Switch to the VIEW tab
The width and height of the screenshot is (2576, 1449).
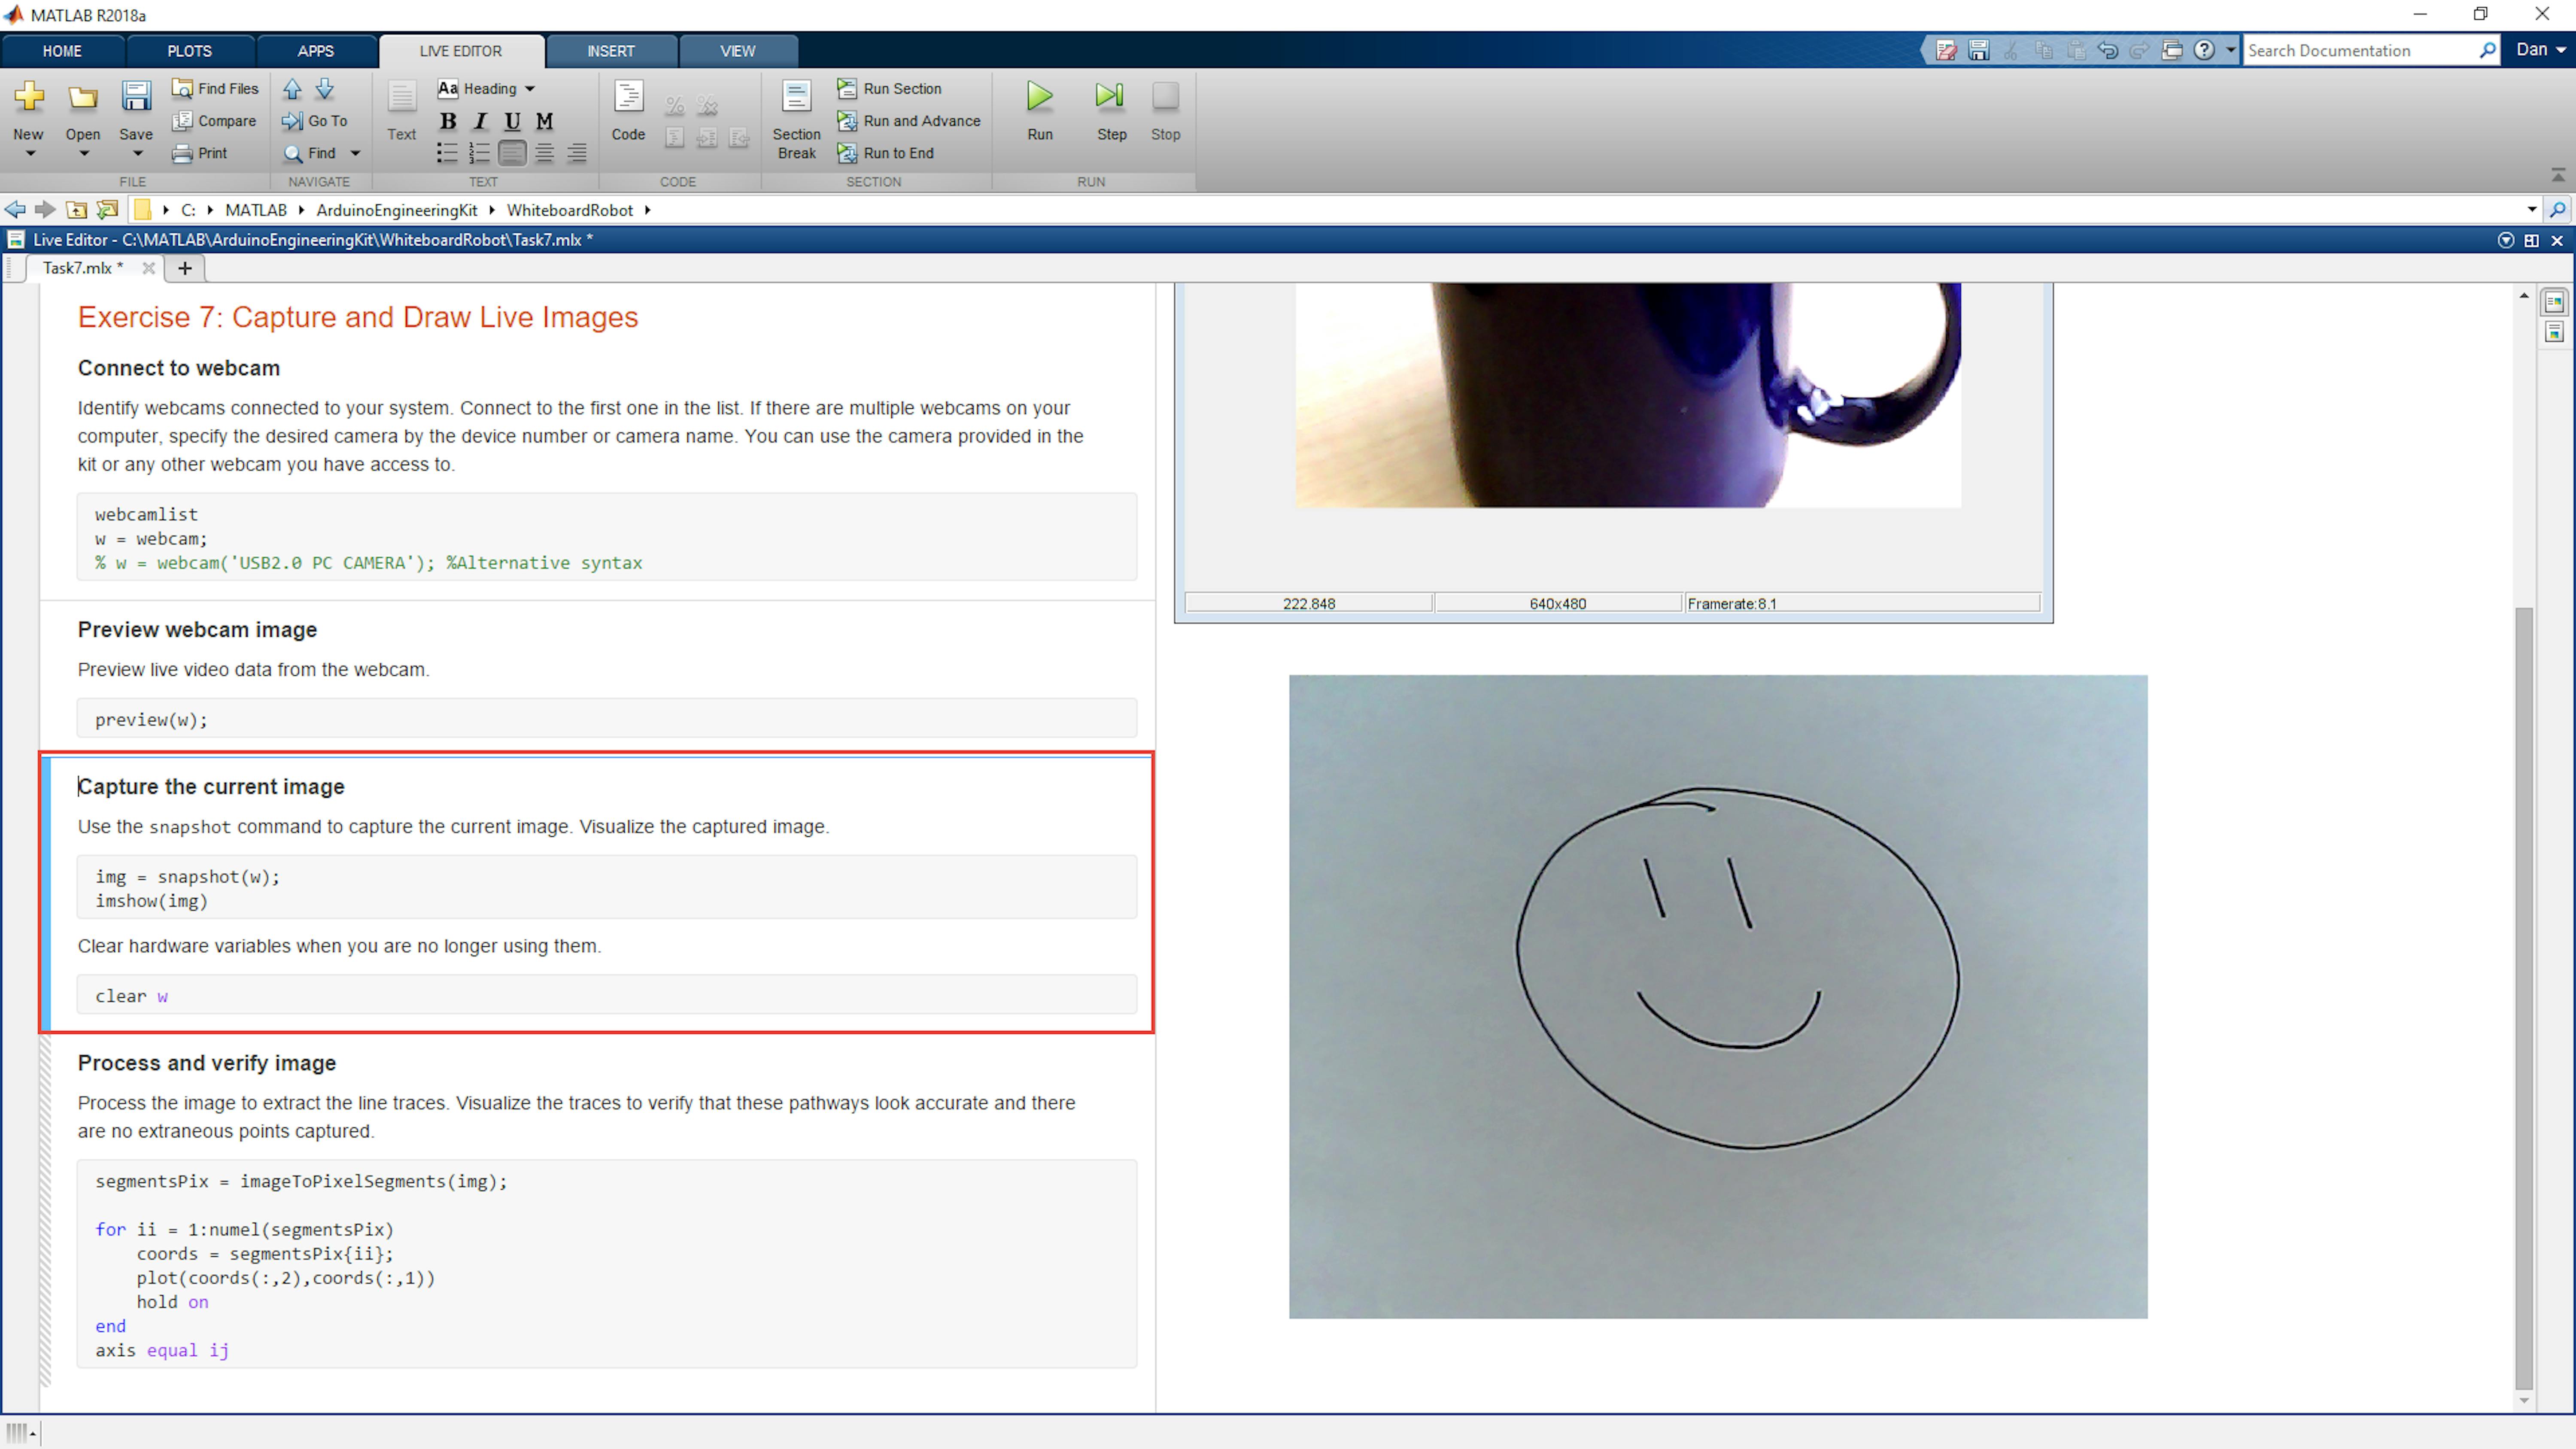click(x=738, y=51)
